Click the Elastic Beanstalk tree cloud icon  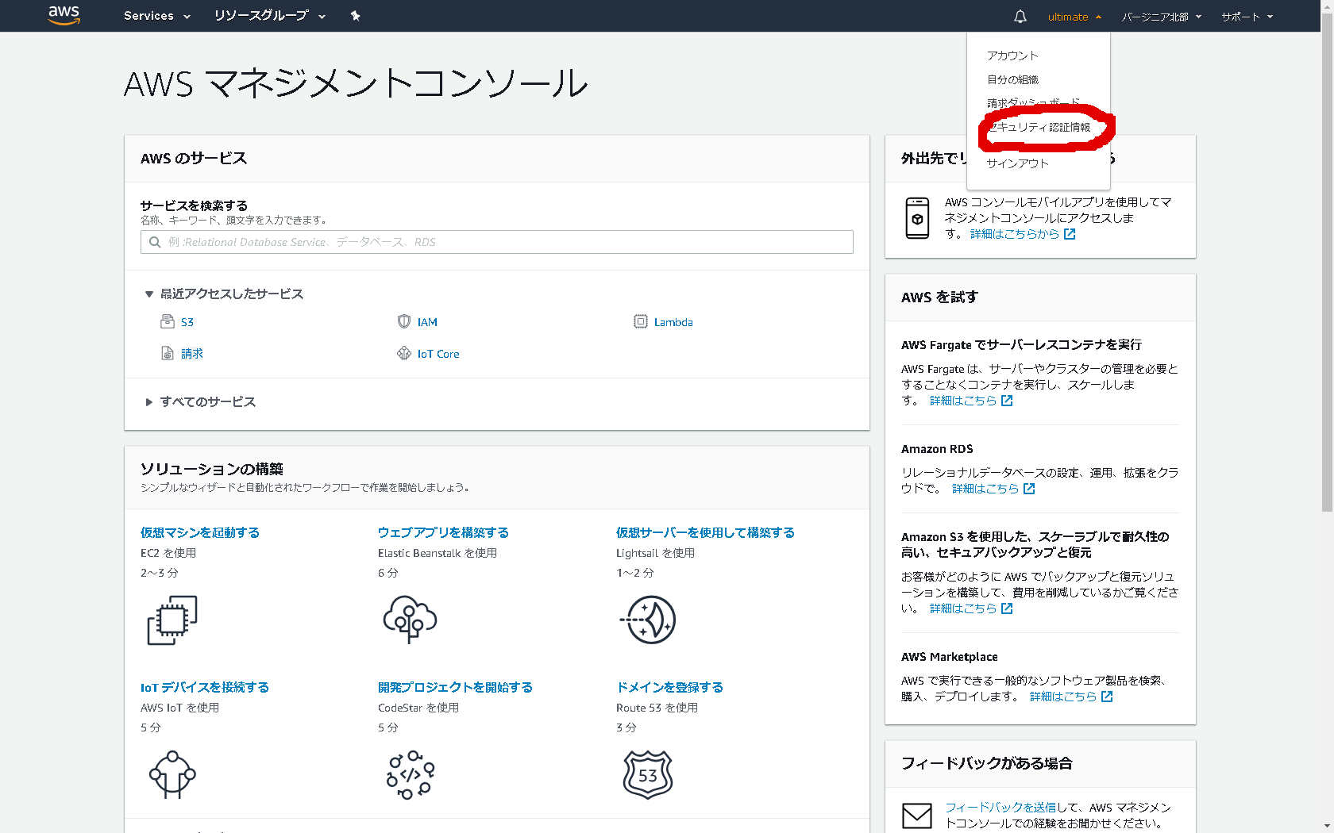point(410,620)
